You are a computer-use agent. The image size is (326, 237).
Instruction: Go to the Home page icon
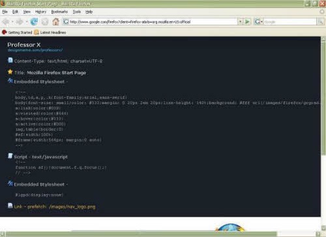click(56, 21)
